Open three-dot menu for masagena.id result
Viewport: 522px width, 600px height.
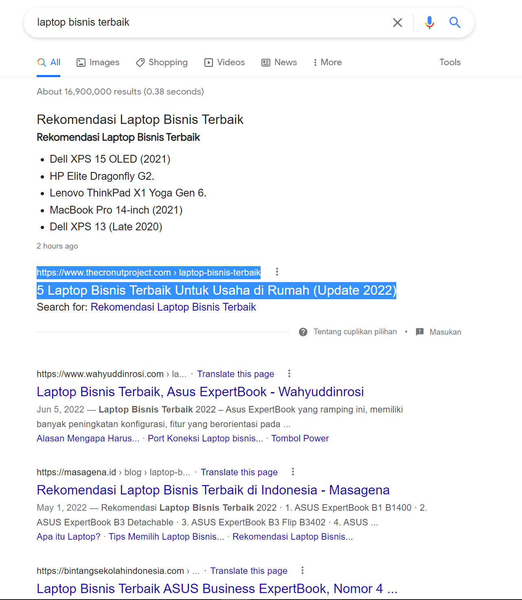click(293, 472)
